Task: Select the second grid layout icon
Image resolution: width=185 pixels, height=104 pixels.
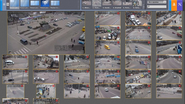Action: click(25, 3)
